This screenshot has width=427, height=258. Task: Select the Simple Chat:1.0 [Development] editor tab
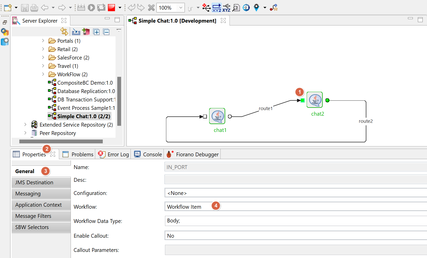point(177,21)
